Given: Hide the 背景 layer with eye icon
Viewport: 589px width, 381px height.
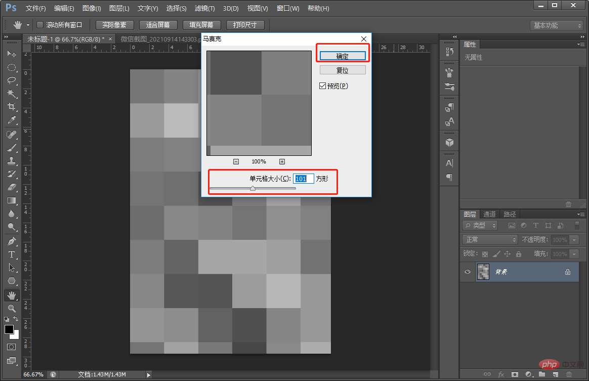Looking at the screenshot, I should tap(467, 272).
